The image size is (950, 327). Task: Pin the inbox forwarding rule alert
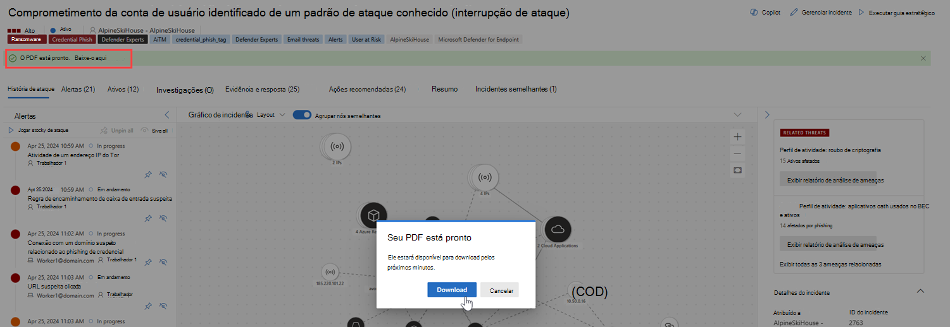(148, 218)
